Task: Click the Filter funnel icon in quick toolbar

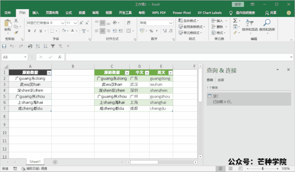Action: click(x=53, y=46)
